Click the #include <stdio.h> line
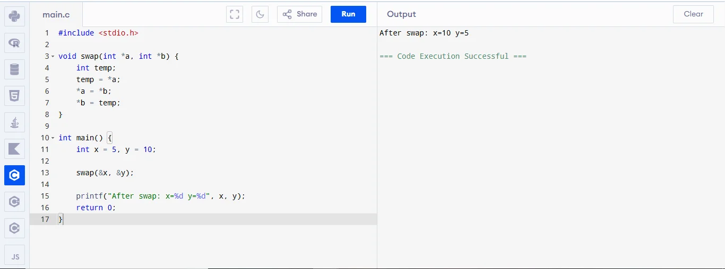The height and width of the screenshot is (269, 725). [98, 33]
